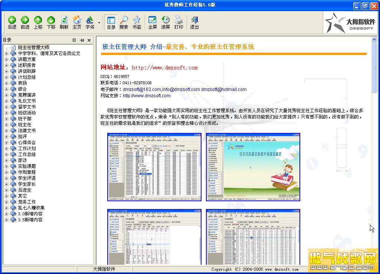
Task: Click the book icon of 心得体会
Action: [13, 143]
